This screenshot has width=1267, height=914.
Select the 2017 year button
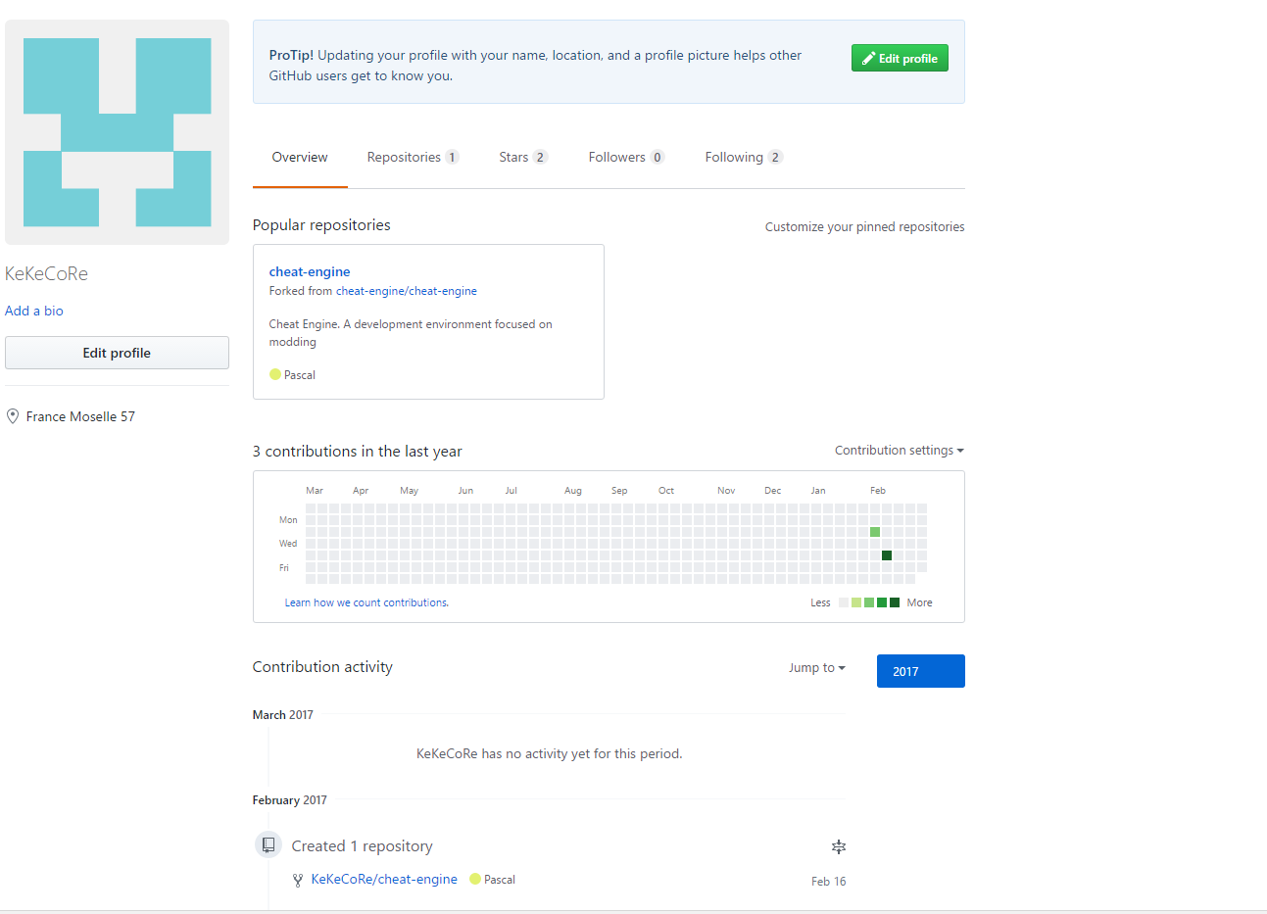click(921, 671)
